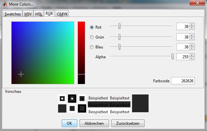Viewport: 207px width, 131px height.
Task: Click the Farbcode hex input field
Action: (183, 81)
